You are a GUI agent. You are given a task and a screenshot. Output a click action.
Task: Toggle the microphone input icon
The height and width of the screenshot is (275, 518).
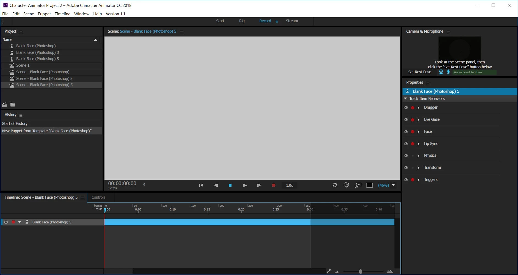coord(448,72)
